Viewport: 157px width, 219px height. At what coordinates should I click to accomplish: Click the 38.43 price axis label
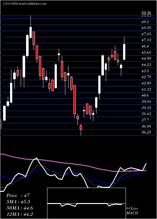click(146, 114)
